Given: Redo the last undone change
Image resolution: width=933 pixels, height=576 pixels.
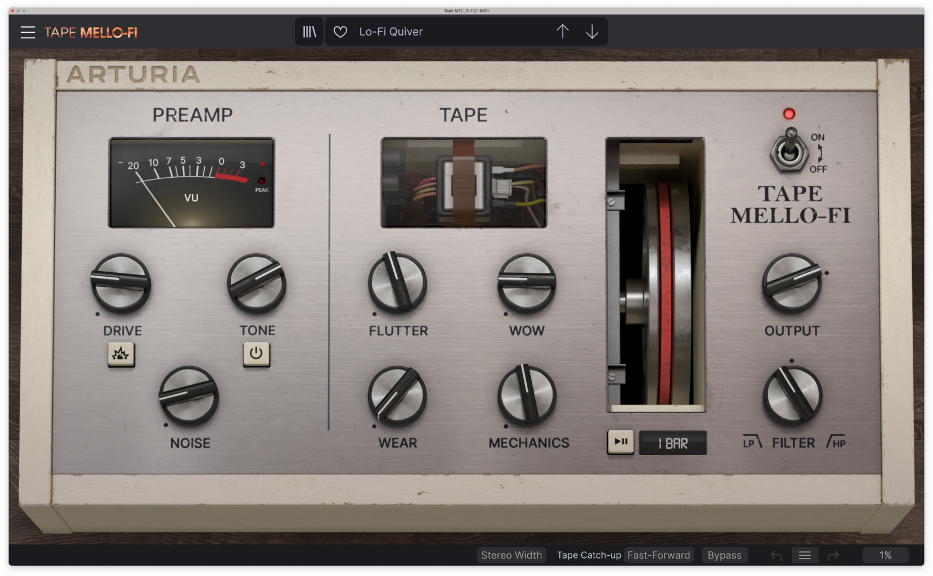Looking at the screenshot, I should pos(833,556).
